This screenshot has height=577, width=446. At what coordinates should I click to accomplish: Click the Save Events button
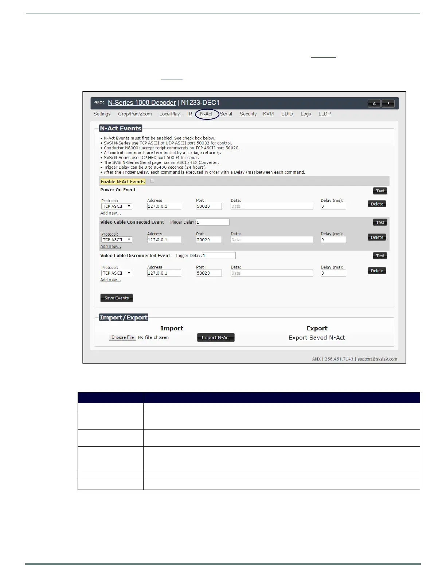[117, 298]
